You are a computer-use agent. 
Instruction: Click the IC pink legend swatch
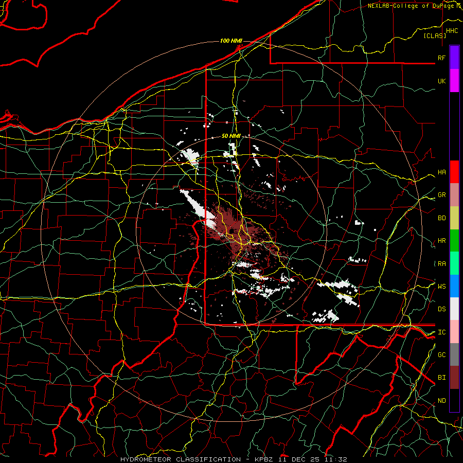pyautogui.click(x=454, y=332)
